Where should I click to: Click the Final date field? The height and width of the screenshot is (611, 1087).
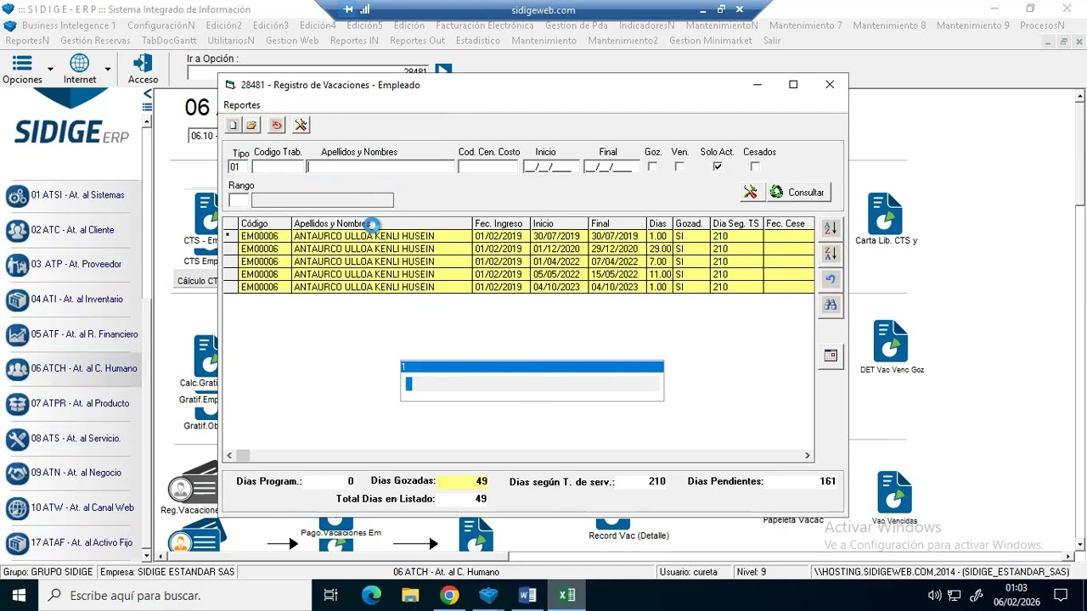click(x=611, y=167)
